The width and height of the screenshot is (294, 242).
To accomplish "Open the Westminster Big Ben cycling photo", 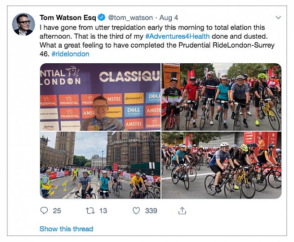I will 100,165.
